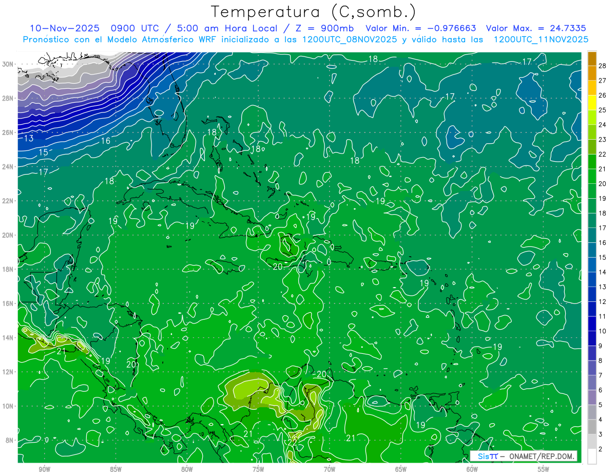Click the "70W" longitude axis label
The width and height of the screenshot is (616, 476).
click(330, 469)
